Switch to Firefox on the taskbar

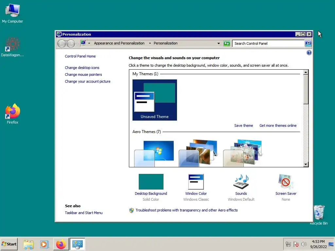(x=61, y=244)
